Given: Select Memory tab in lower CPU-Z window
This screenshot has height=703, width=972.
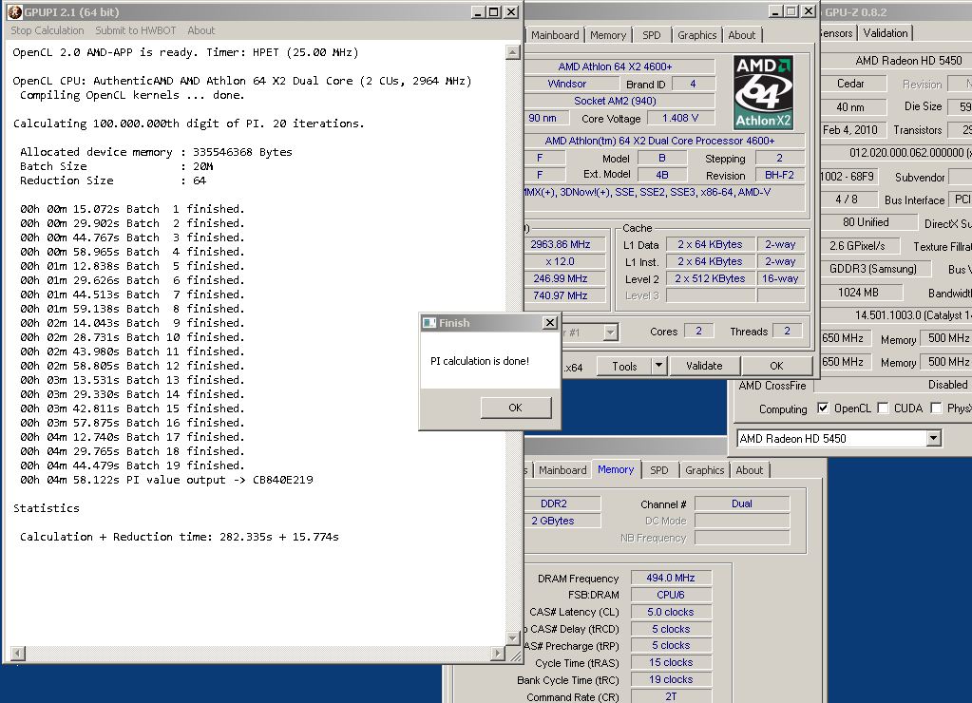Looking at the screenshot, I should [x=616, y=469].
